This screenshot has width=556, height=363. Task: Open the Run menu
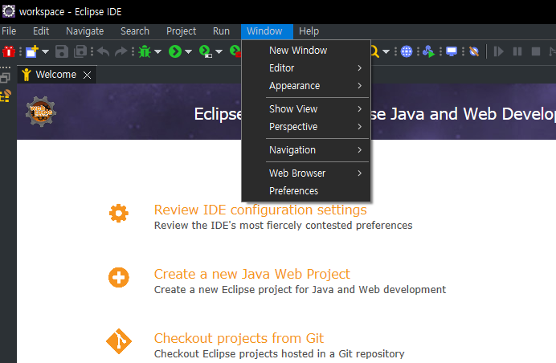[x=221, y=31]
